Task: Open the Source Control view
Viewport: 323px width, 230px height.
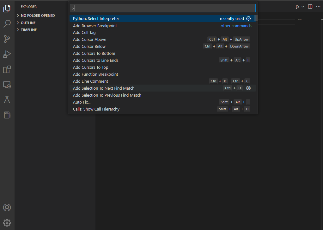Action: coord(7,39)
